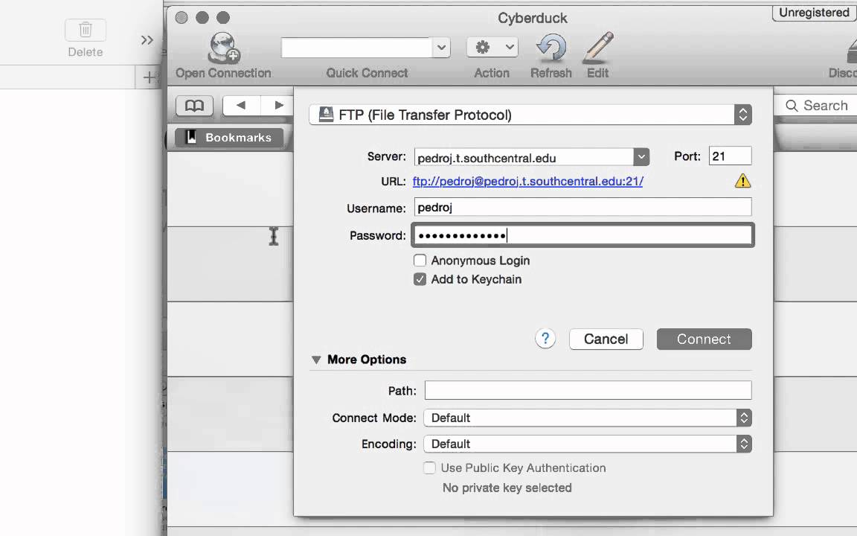Click the Path input field

588,391
